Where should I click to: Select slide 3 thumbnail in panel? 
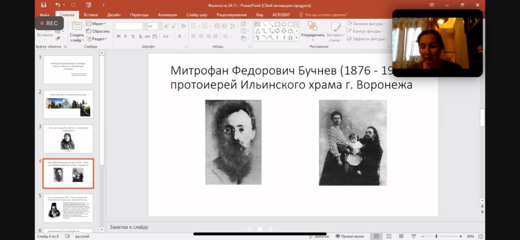point(68,139)
